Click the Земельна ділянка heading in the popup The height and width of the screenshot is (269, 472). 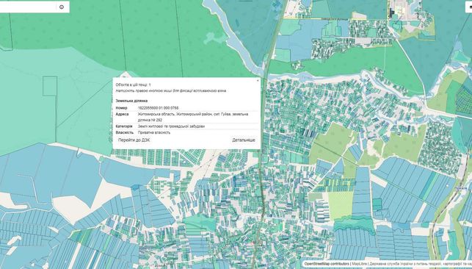131,101
